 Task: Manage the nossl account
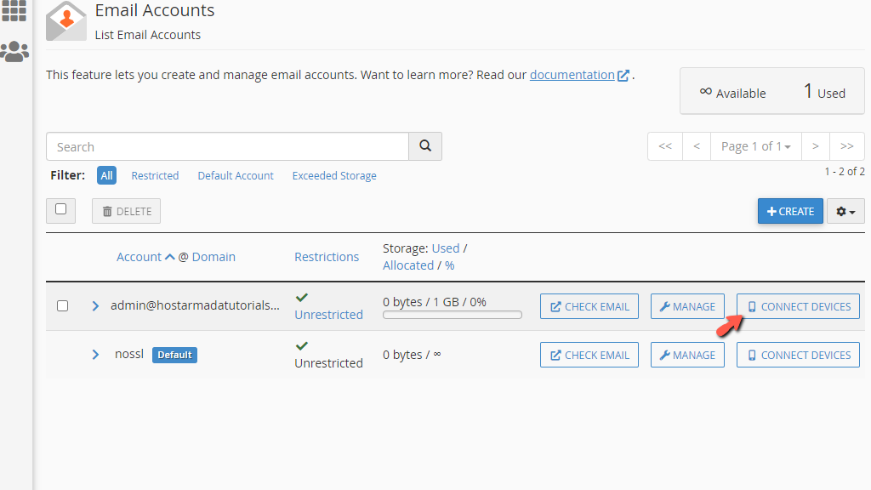click(x=687, y=355)
